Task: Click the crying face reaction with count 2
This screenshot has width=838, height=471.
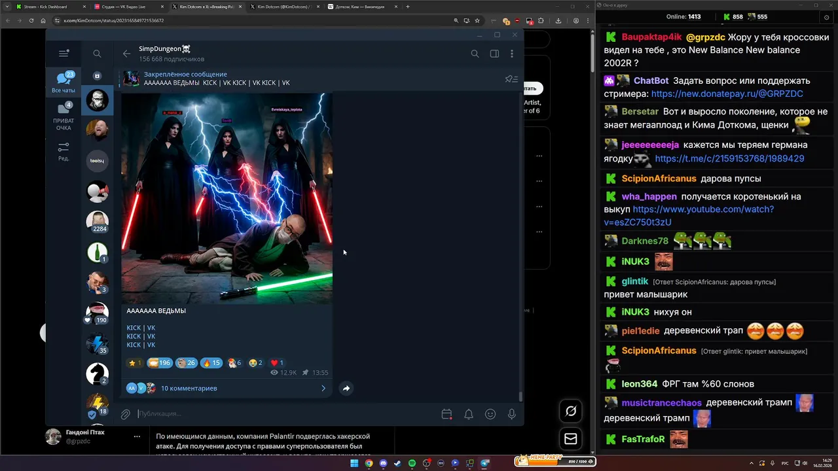Action: pyautogui.click(x=256, y=362)
